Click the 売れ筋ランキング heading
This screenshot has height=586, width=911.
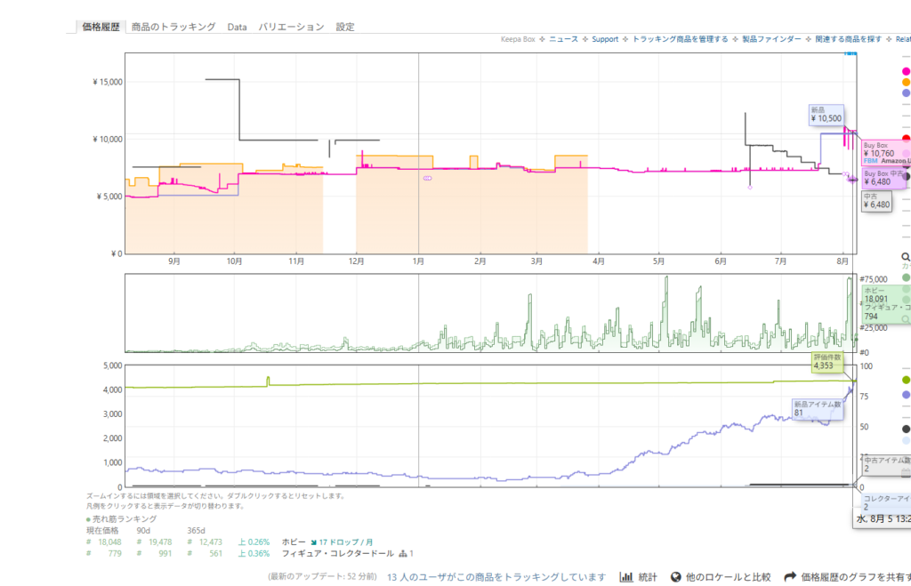pyautogui.click(x=125, y=518)
